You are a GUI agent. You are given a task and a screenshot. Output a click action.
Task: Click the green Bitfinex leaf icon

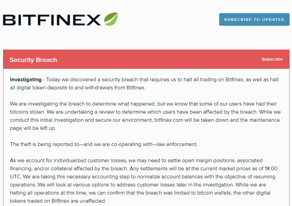click(x=110, y=19)
